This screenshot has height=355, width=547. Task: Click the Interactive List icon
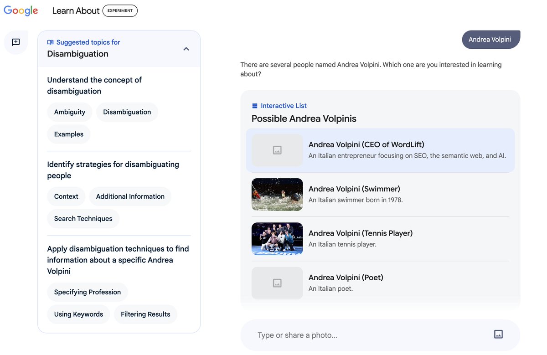click(255, 106)
